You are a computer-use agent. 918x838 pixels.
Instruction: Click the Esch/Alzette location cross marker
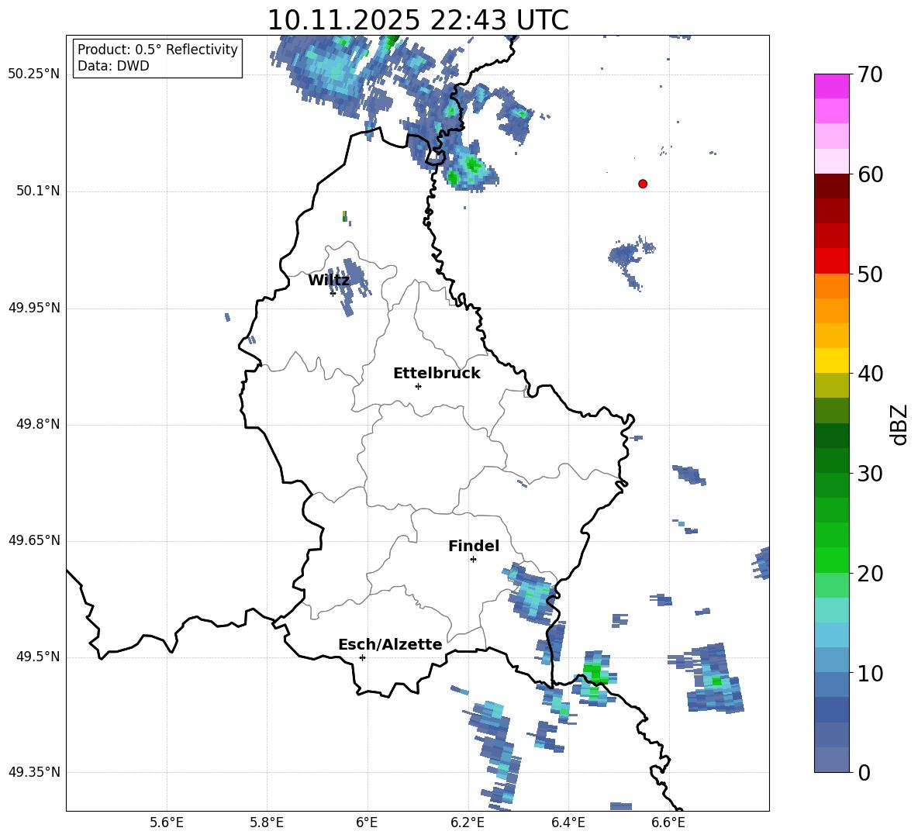pyautogui.click(x=362, y=657)
